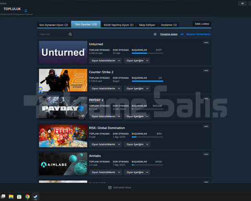The width and height of the screenshot is (251, 201).
Task: Open the İnceleme (1) tab
Action: click(x=169, y=25)
